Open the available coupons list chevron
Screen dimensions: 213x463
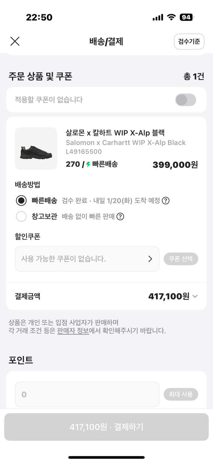151,259
